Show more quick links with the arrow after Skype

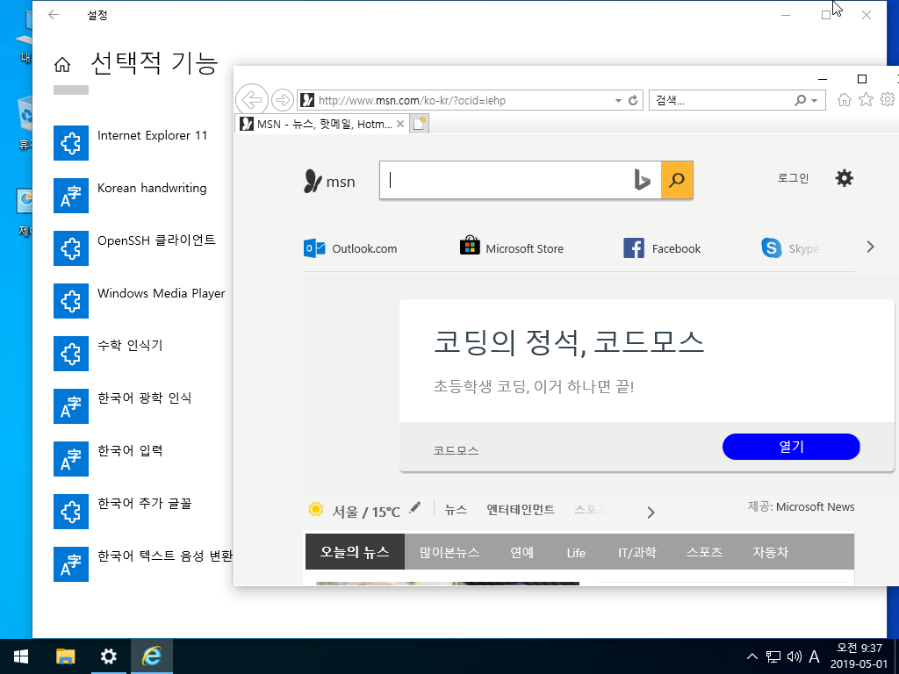(x=870, y=247)
